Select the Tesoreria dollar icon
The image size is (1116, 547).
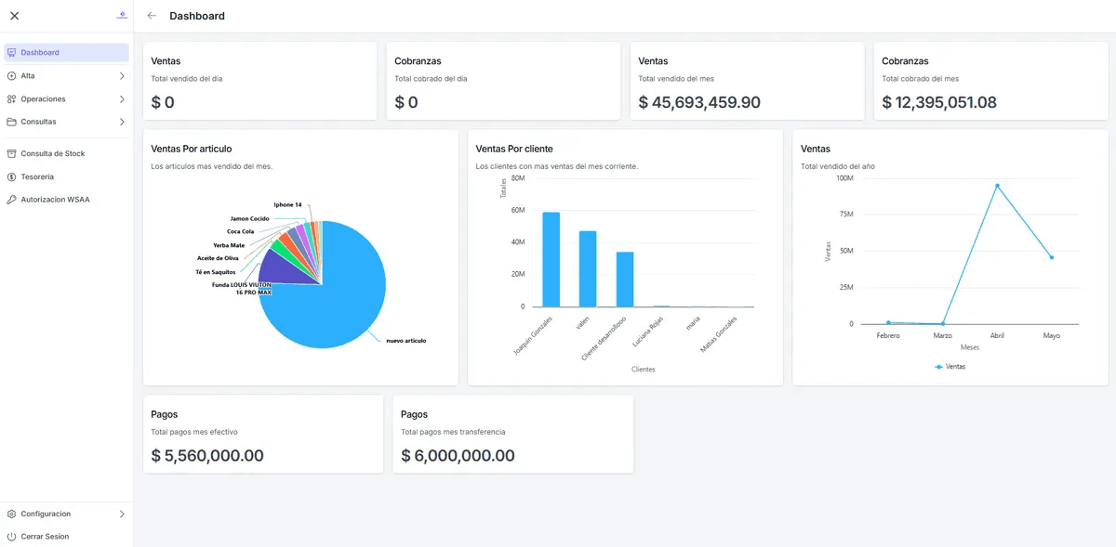coord(11,176)
